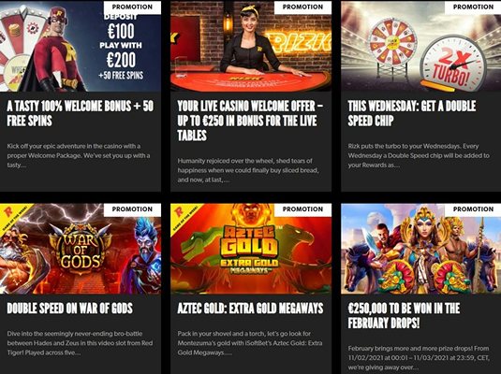Open 'Aztec Gold: Extra Gold Megaways' headline
Viewport: 501px width, 374px height.
click(250, 309)
